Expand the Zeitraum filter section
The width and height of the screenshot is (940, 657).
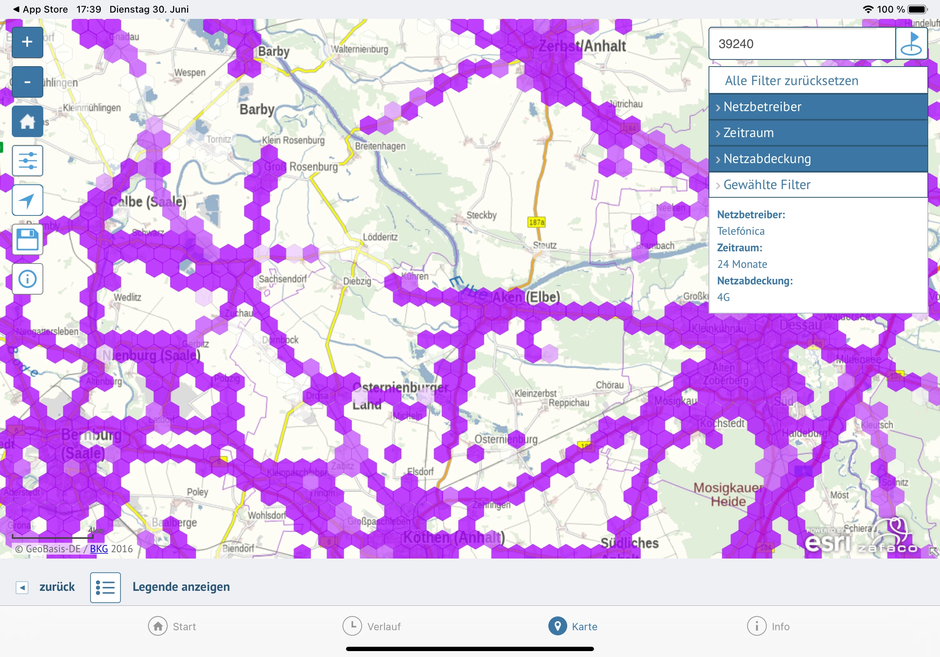(x=818, y=133)
